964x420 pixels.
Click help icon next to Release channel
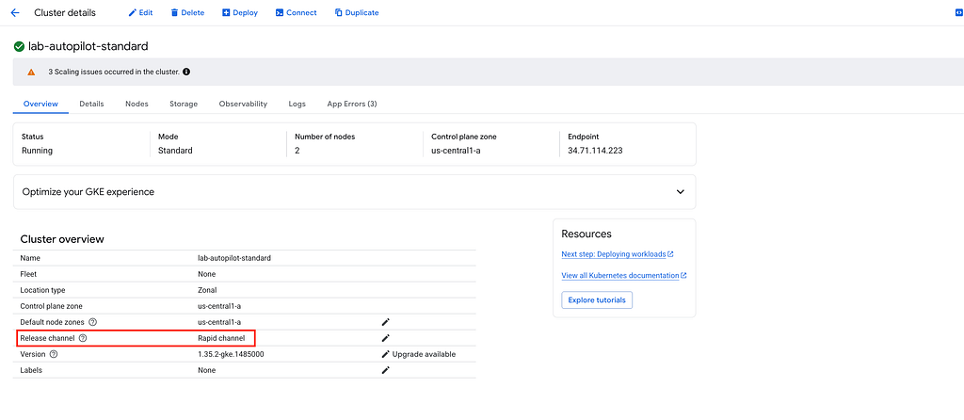[x=83, y=338]
